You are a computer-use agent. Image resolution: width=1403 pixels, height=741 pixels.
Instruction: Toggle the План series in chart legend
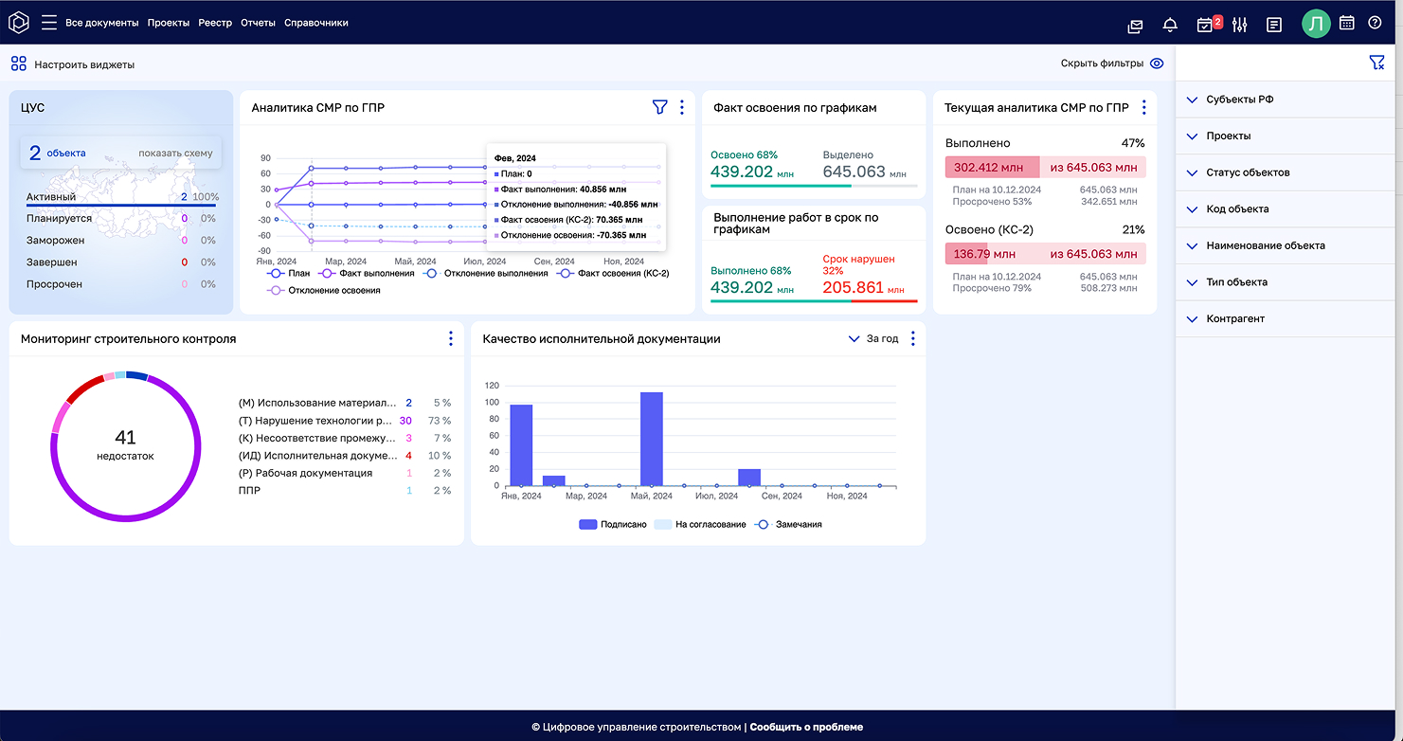(x=290, y=274)
